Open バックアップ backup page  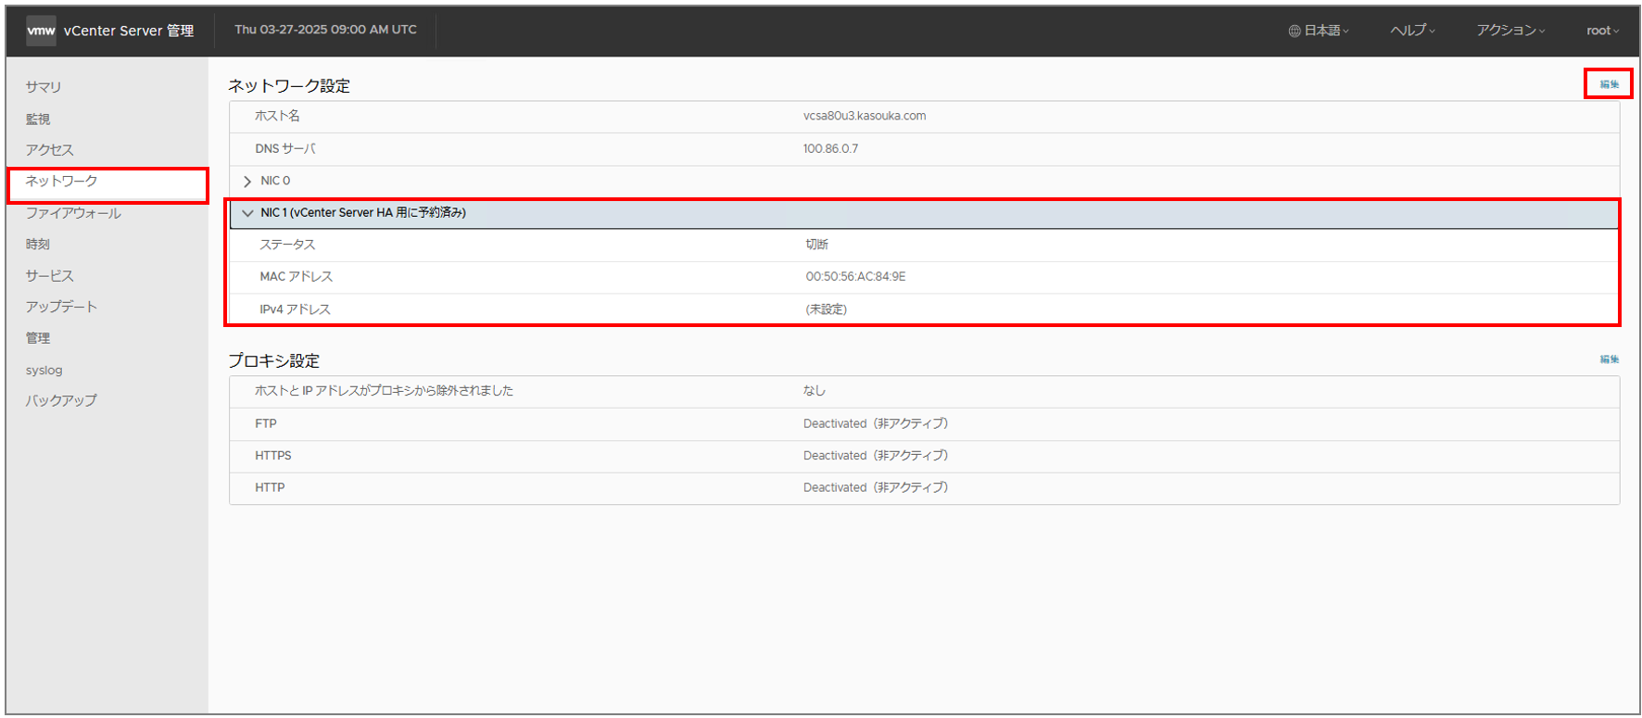pyautogui.click(x=61, y=401)
